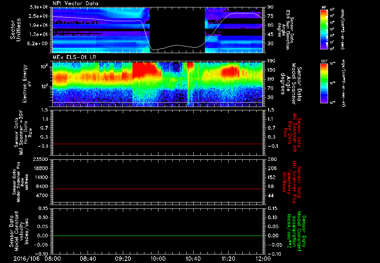Image resolution: width=380 pixels, height=263 pixels.
Task: Click the red "MU Scanner Pos Telemetry" axis title
Action: (x=292, y=182)
